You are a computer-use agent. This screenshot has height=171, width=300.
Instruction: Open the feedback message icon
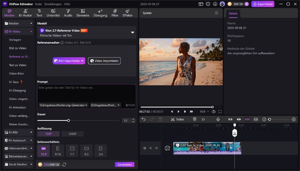point(208,4)
